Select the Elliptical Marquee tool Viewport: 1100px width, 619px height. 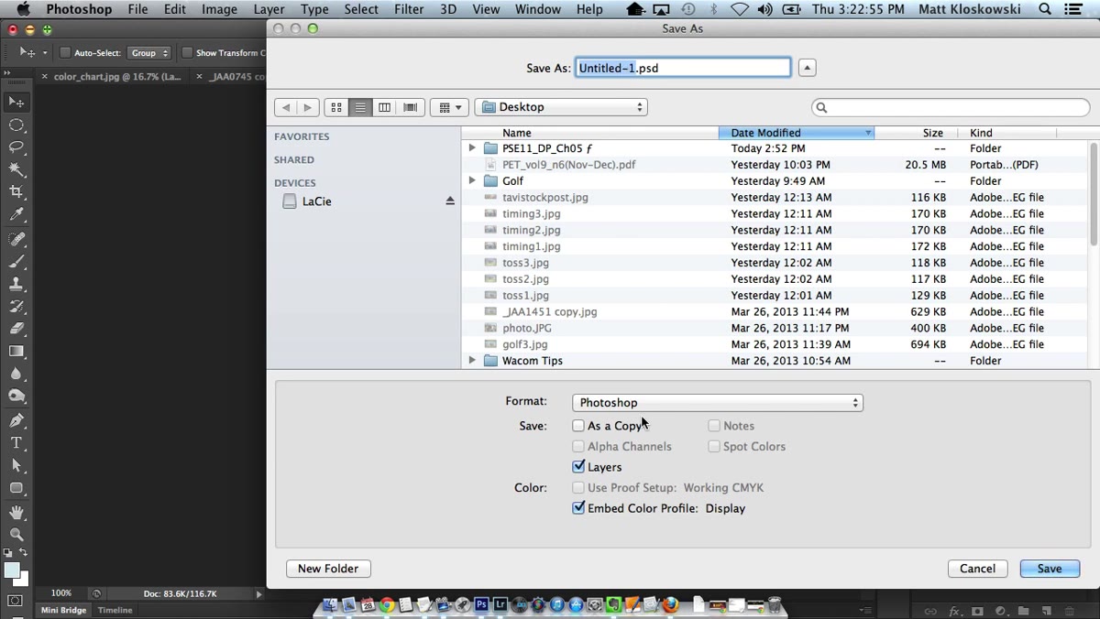point(16,125)
